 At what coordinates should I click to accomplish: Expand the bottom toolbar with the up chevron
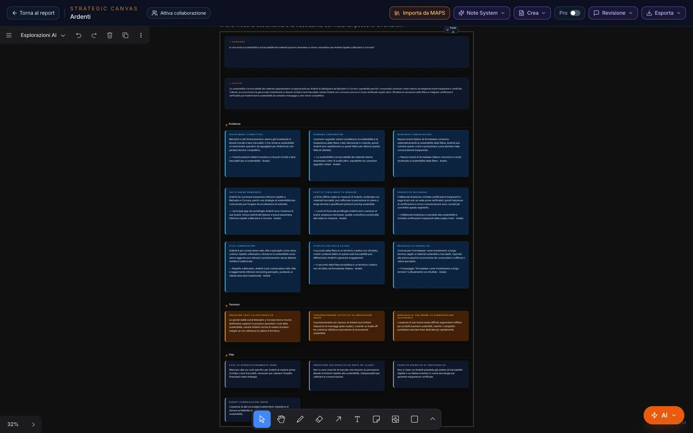pyautogui.click(x=433, y=419)
